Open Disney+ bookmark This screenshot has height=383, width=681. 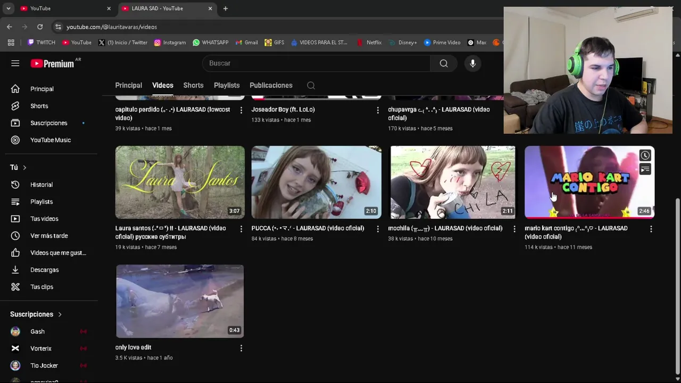click(x=403, y=43)
